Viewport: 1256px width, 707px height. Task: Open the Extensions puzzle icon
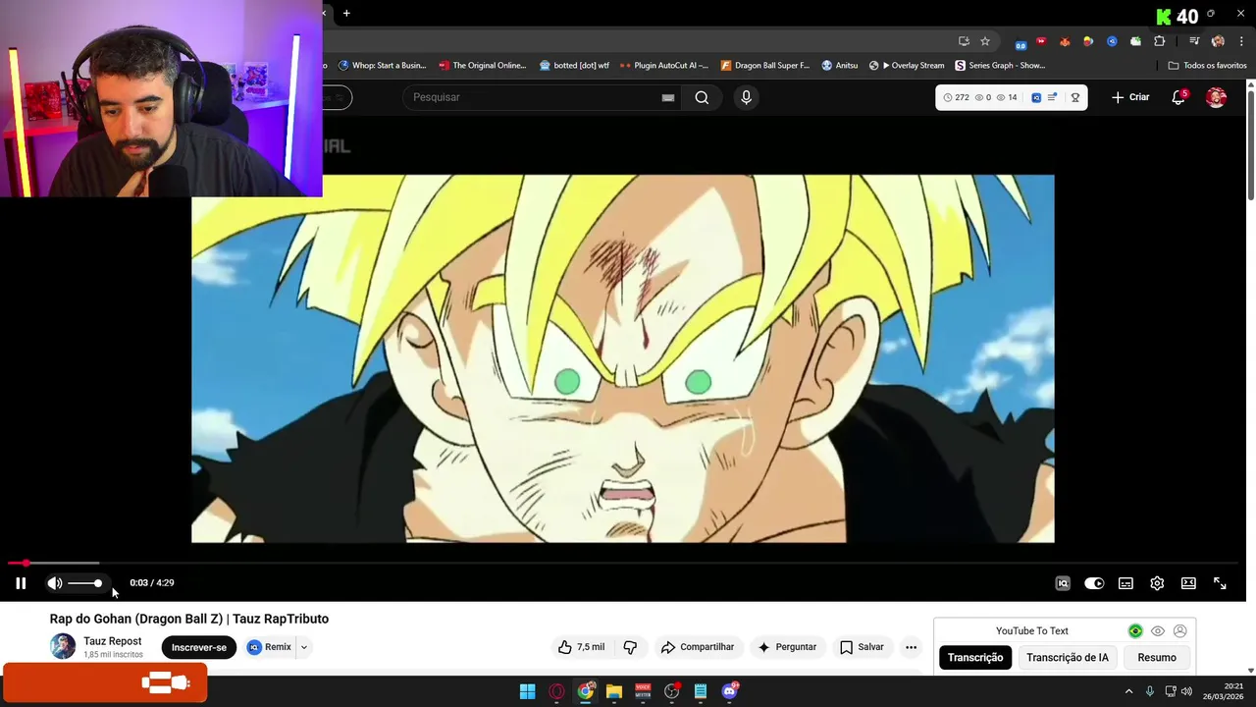point(1160,41)
